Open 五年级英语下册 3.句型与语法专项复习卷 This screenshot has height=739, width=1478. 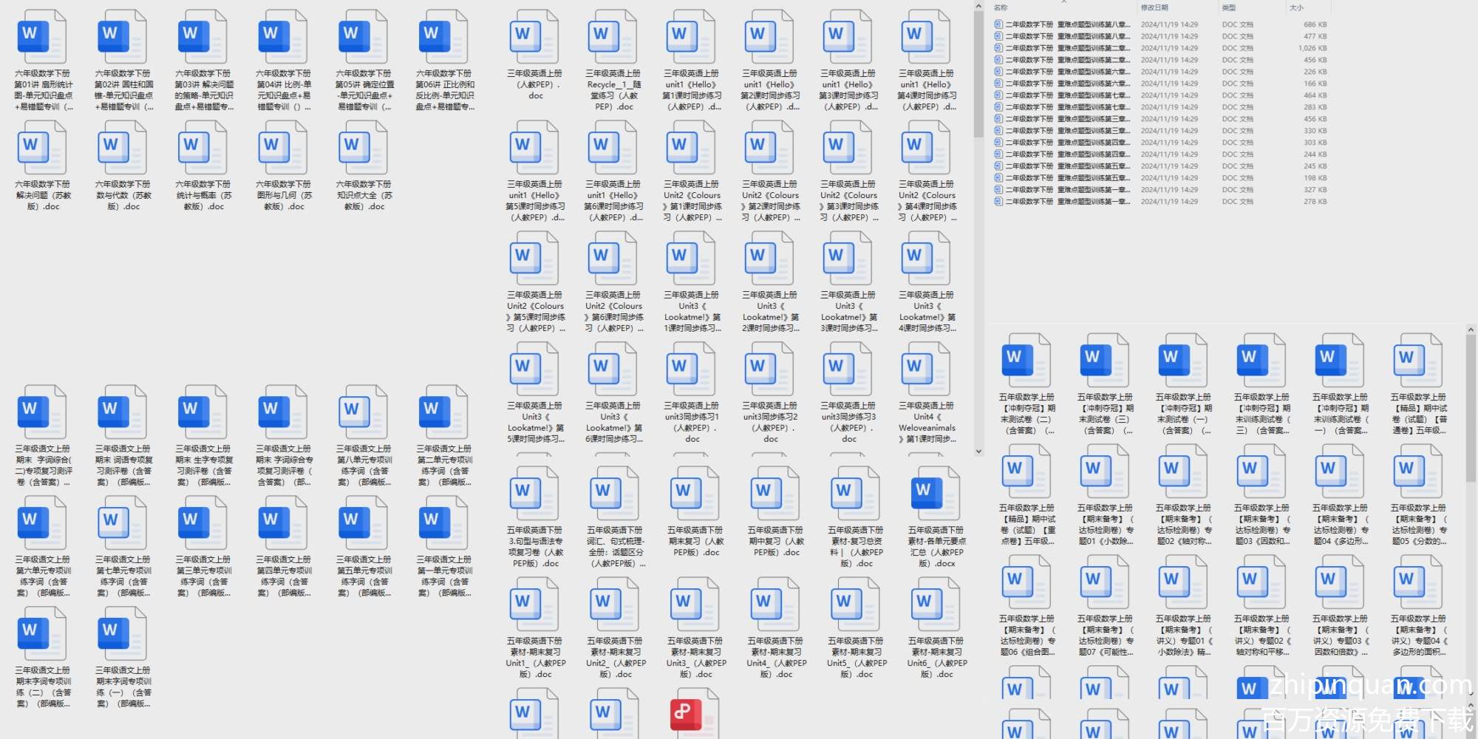click(535, 517)
